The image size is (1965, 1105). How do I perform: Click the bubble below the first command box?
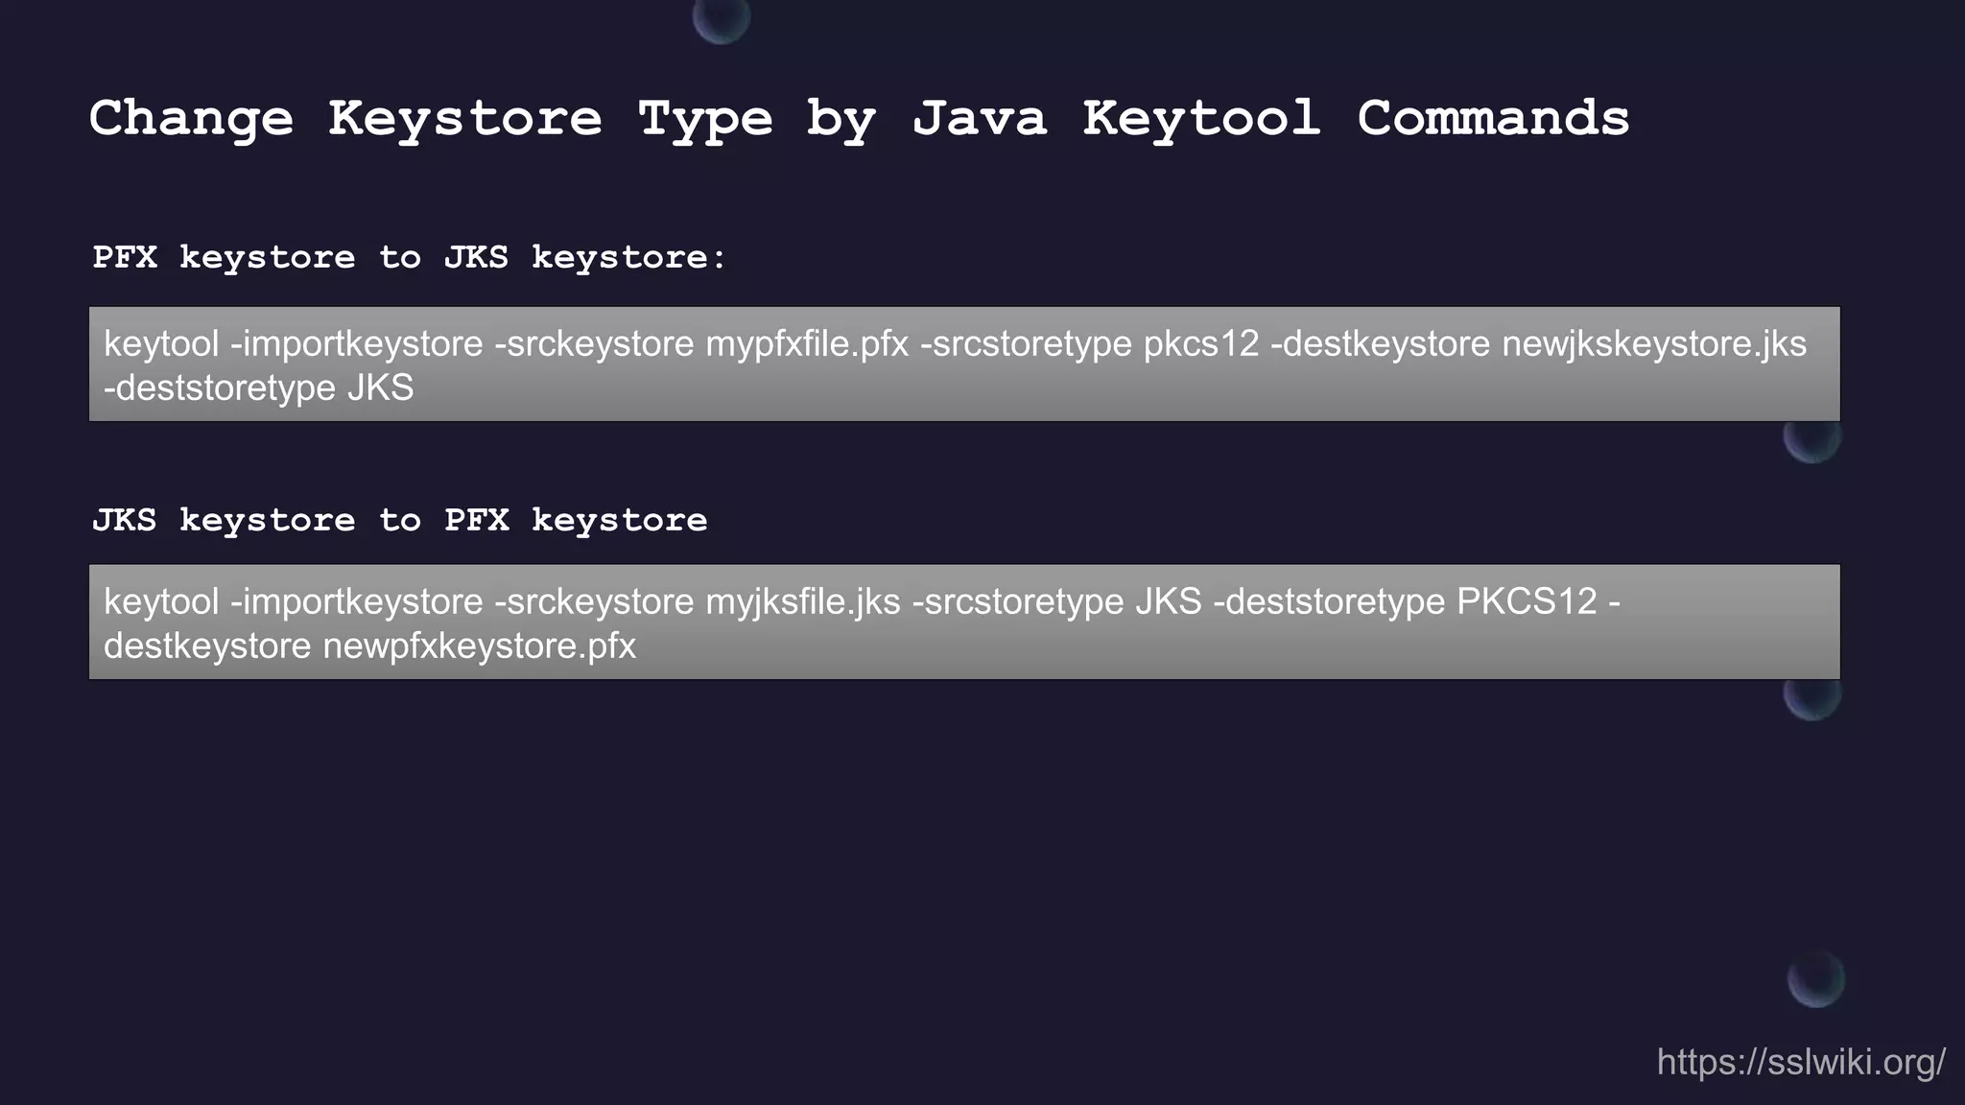pyautogui.click(x=1811, y=440)
